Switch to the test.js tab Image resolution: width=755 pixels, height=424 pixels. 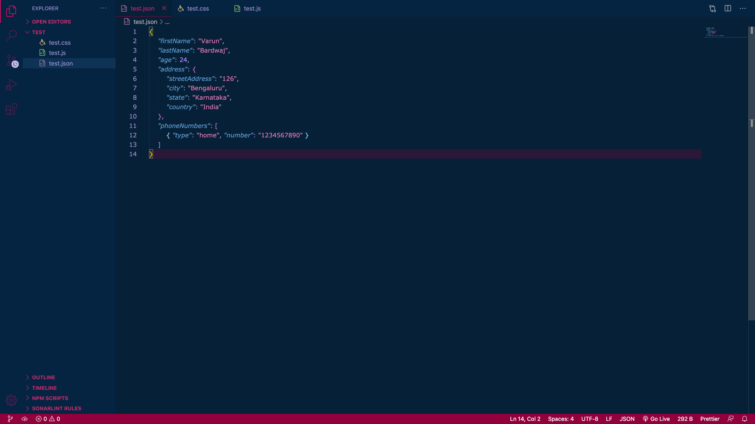tap(252, 8)
